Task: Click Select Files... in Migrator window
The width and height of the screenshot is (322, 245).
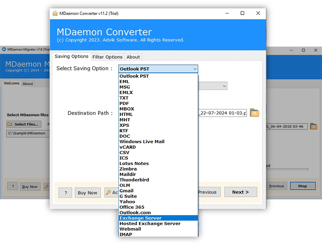Action: 24,124
